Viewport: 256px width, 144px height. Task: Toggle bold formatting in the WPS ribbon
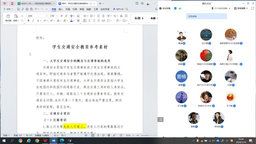(28, 20)
